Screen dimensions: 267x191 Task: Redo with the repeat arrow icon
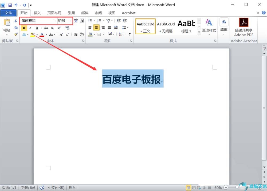click(x=25, y=5)
